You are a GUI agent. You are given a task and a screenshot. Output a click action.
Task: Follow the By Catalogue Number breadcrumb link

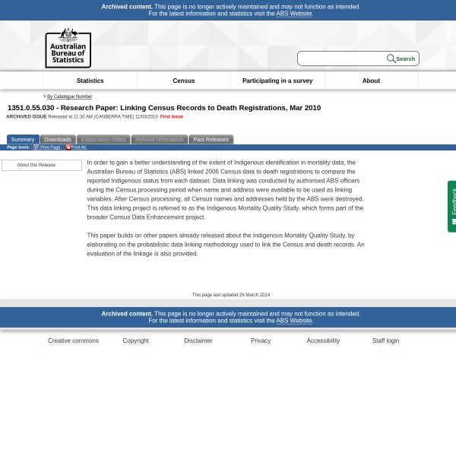[x=69, y=97]
